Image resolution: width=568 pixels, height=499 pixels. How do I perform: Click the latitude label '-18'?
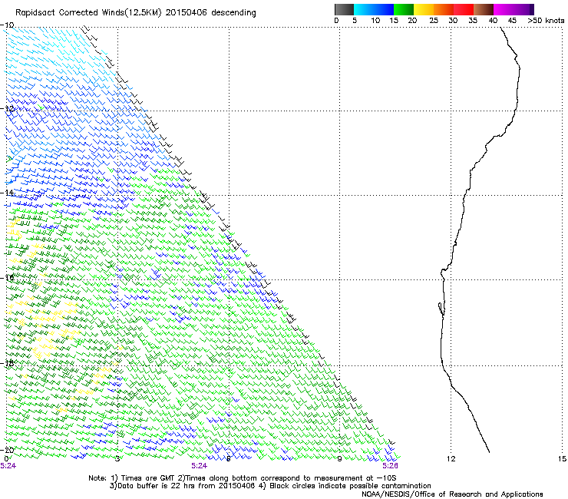tap(8, 363)
